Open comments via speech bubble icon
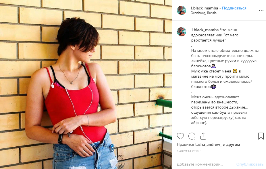The height and width of the screenshot is (169, 266). point(192,136)
